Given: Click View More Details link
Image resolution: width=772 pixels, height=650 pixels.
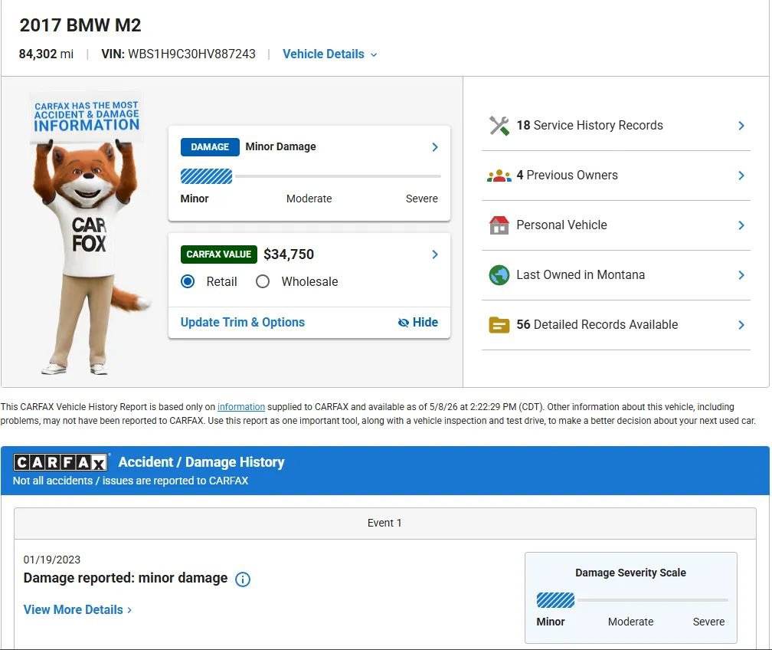Looking at the screenshot, I should tap(78, 609).
